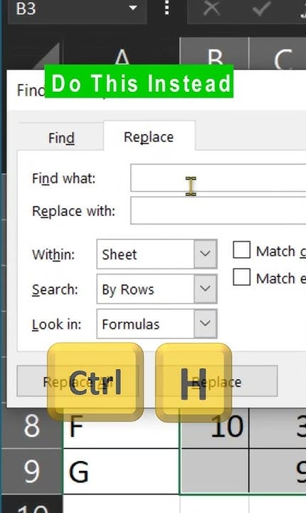The width and height of the screenshot is (306, 513).
Task: Expand the Look in dropdown showing Formulas
Action: point(205,323)
